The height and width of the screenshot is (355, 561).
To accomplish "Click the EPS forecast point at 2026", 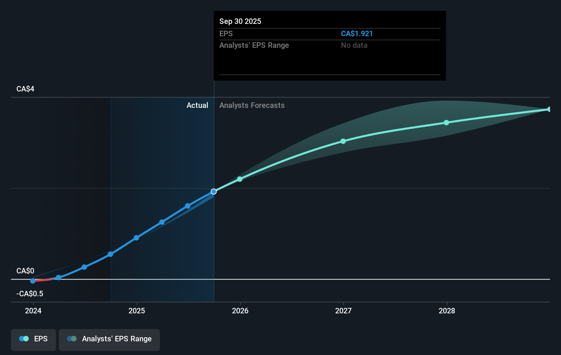I will click(240, 179).
